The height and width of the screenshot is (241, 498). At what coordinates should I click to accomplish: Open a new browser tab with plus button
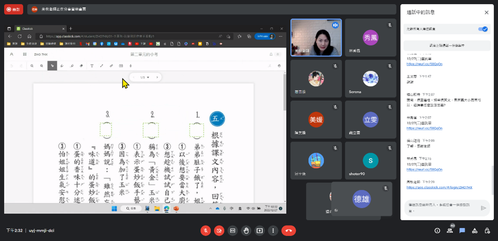[70, 29]
